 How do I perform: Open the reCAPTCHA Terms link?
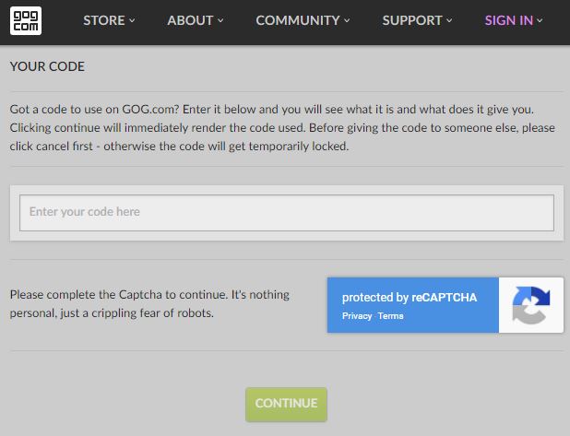(x=390, y=316)
